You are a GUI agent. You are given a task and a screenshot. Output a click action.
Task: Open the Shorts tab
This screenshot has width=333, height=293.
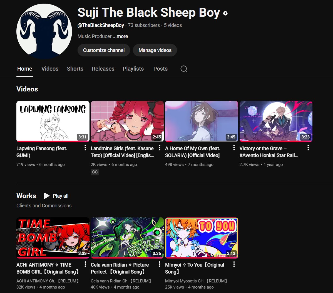[75, 69]
